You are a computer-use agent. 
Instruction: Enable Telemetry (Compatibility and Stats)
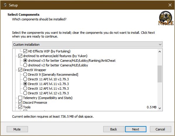pyautogui.click(x=20, y=98)
